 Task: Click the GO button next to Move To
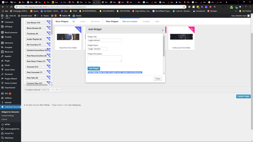point(57,90)
